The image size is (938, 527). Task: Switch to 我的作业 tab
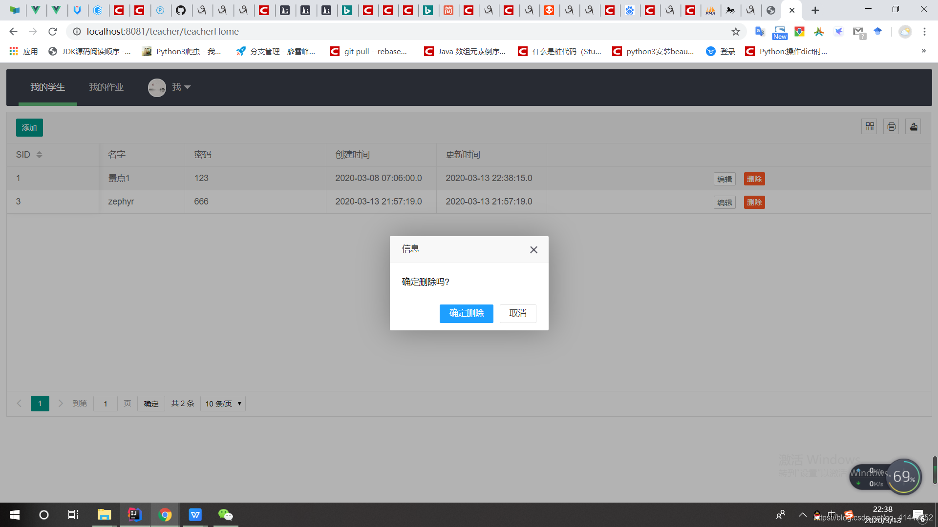point(106,87)
